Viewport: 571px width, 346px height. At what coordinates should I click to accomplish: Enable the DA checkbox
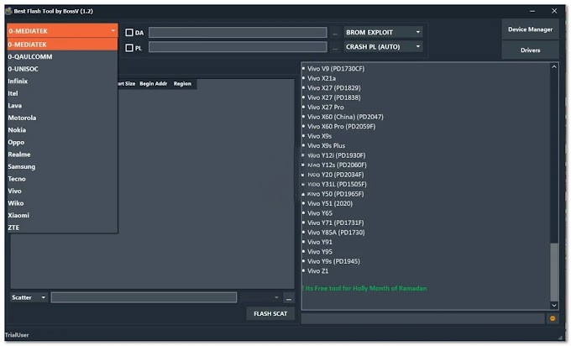pyautogui.click(x=129, y=33)
